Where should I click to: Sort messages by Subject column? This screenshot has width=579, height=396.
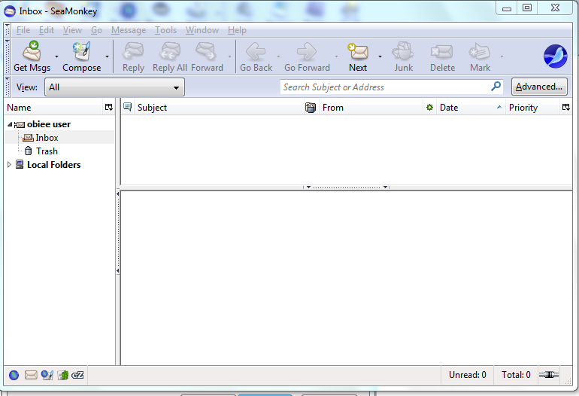[x=220, y=108]
